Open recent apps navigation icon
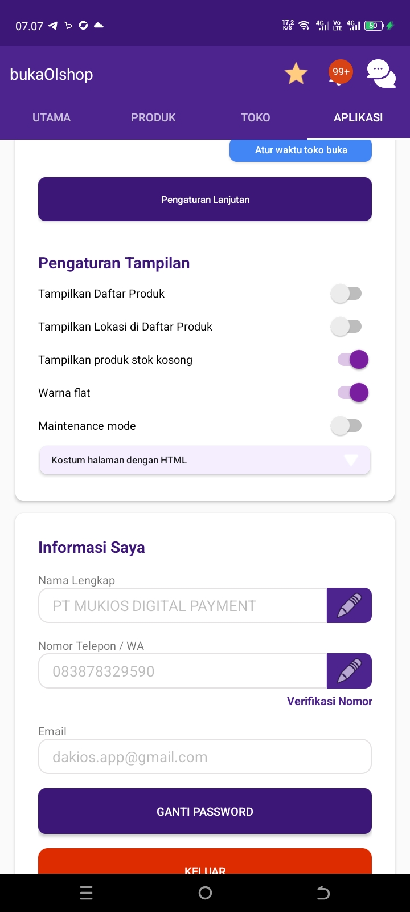Viewport: 410px width, 912px height. tap(87, 893)
